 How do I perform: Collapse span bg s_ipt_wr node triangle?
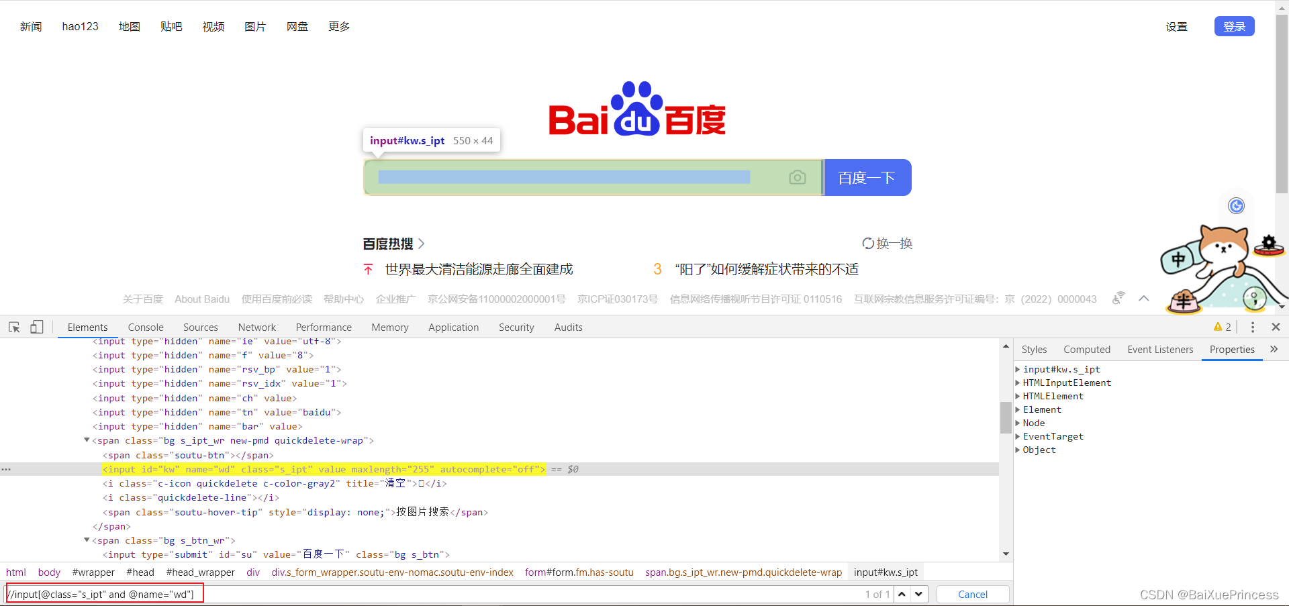pos(87,440)
